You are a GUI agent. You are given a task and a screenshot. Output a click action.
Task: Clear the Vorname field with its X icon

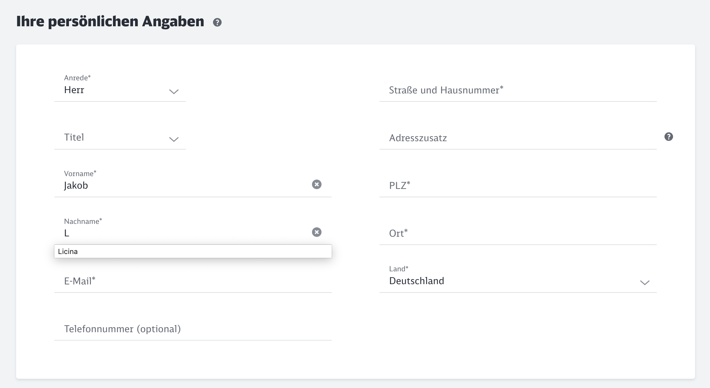[316, 184]
